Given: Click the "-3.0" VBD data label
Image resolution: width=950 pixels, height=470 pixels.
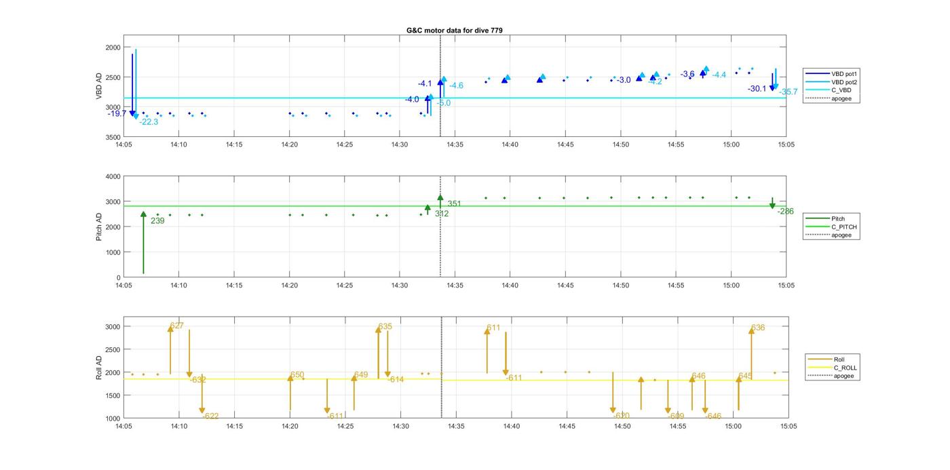Looking at the screenshot, I should (x=624, y=80).
